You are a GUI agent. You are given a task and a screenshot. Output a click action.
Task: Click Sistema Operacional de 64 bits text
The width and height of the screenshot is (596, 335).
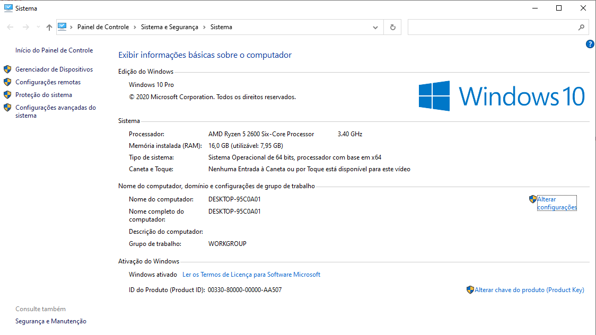tap(295, 157)
